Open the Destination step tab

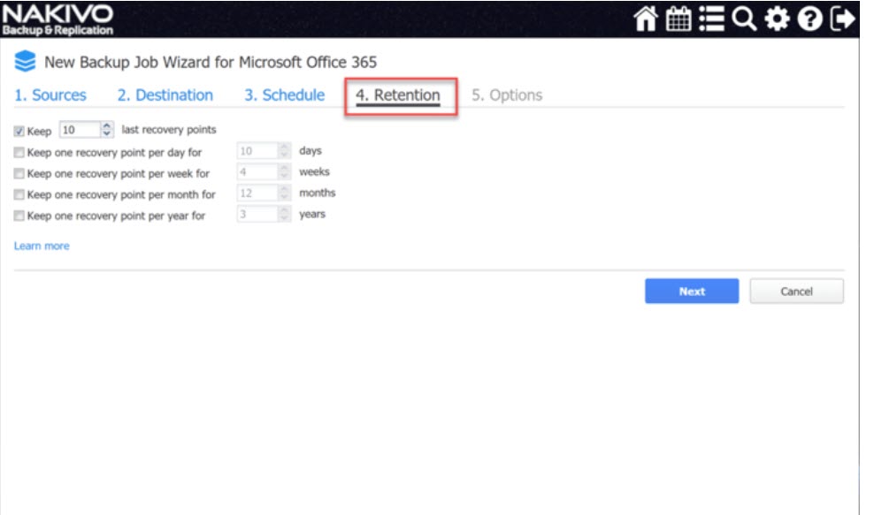(x=165, y=95)
